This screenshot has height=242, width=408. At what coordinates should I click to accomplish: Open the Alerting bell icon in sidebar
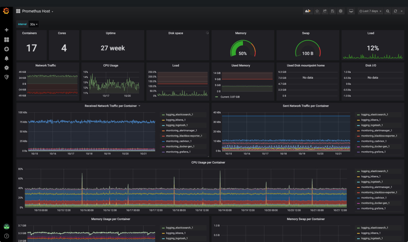pos(6,58)
